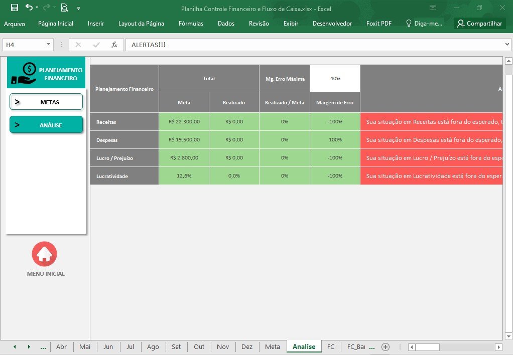Image resolution: width=513 pixels, height=355 pixels.
Task: Open the Revisão ribbon tab
Action: coord(259,24)
